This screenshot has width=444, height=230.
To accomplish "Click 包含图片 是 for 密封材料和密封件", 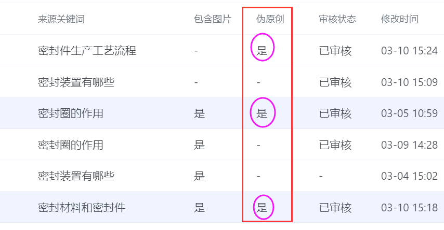I will pos(199,208).
